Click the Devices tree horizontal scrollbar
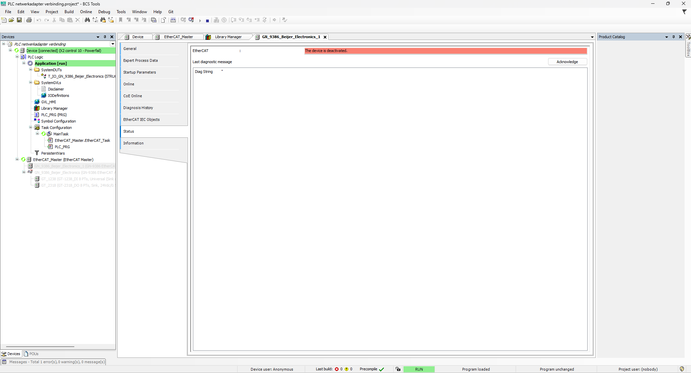This screenshot has height=373, width=691. [40, 346]
